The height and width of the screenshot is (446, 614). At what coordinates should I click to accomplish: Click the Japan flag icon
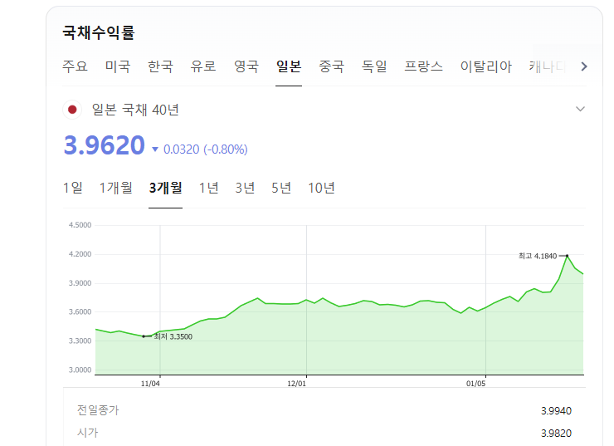[x=72, y=110]
